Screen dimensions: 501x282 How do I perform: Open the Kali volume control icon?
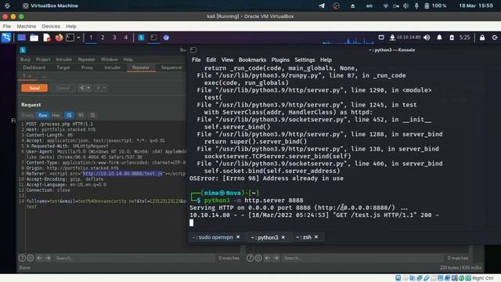click(427, 38)
